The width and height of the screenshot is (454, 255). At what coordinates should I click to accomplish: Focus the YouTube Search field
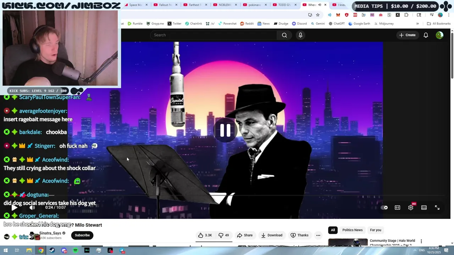[x=214, y=35]
